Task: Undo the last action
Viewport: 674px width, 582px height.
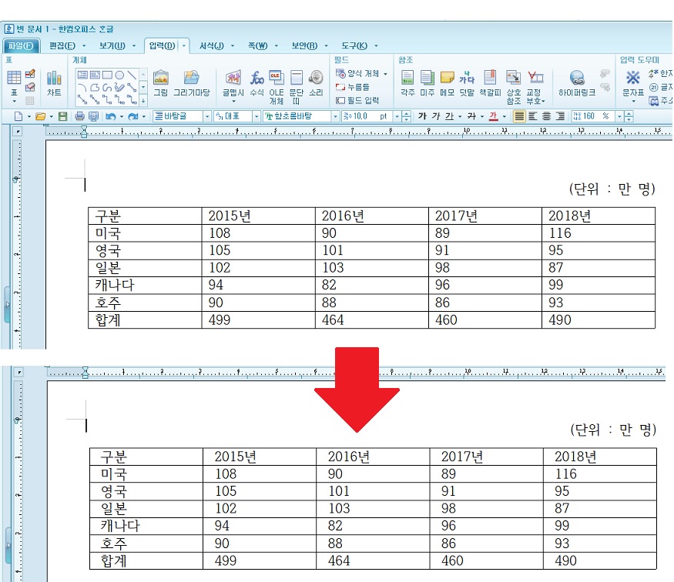Action: click(x=110, y=116)
